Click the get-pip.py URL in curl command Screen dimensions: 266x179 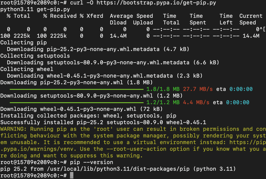pos(156,3)
